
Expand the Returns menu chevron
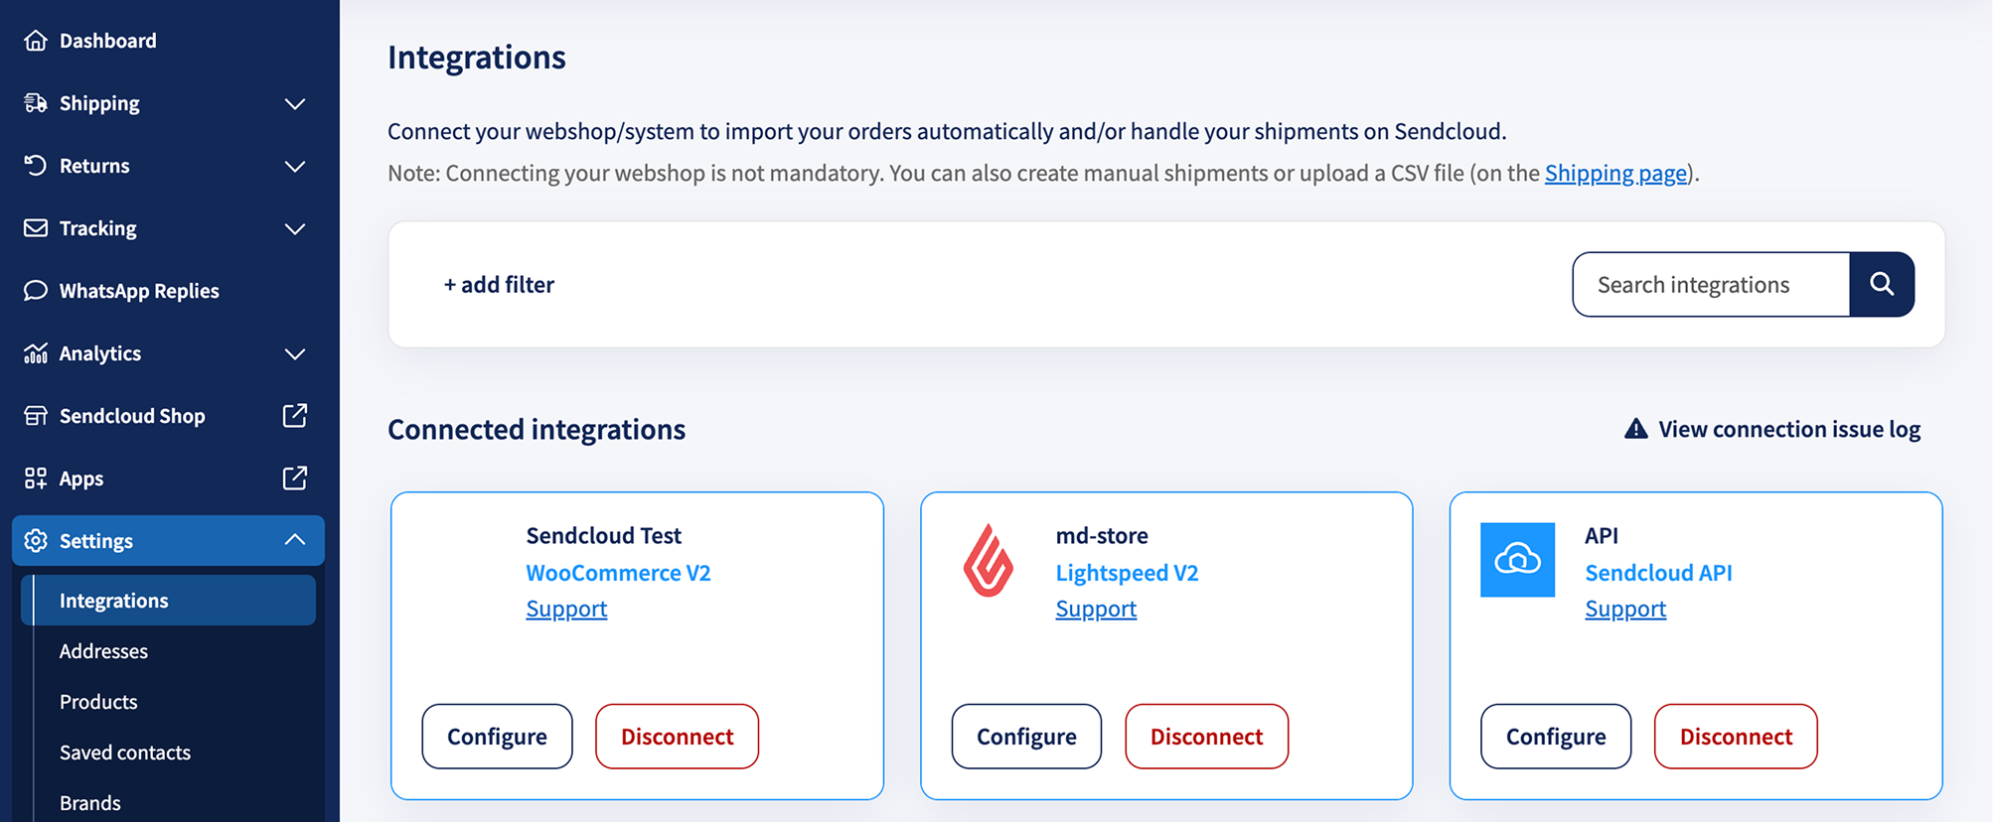click(x=295, y=166)
